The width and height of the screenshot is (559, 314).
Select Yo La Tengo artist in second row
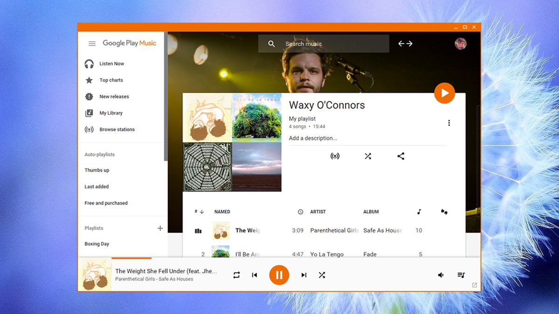[x=327, y=254]
